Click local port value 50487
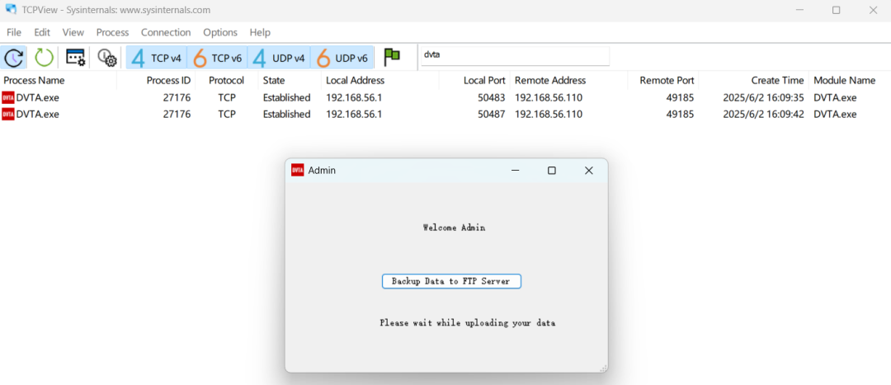This screenshot has height=385, width=891. click(x=491, y=114)
